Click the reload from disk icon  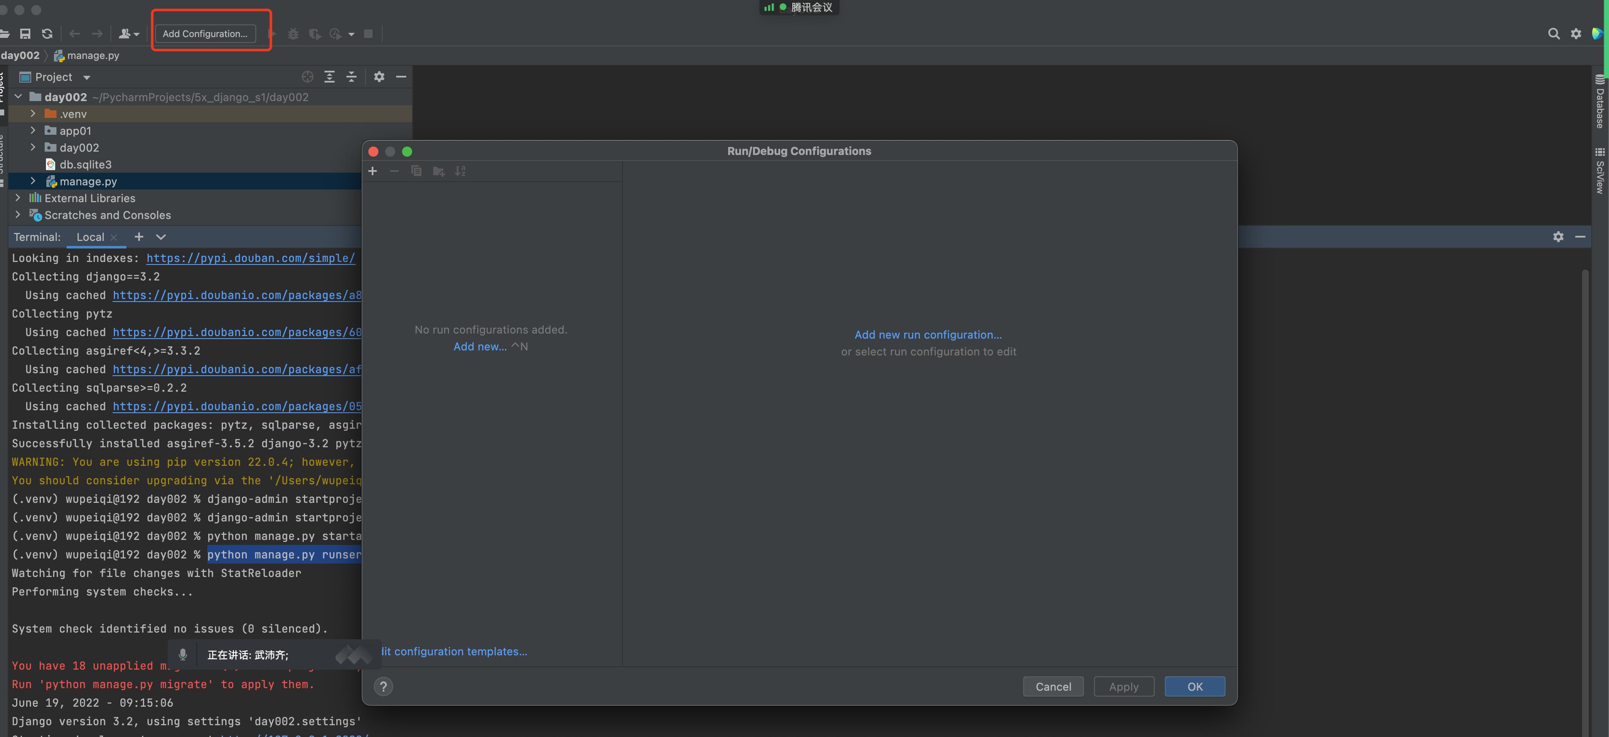tap(47, 34)
